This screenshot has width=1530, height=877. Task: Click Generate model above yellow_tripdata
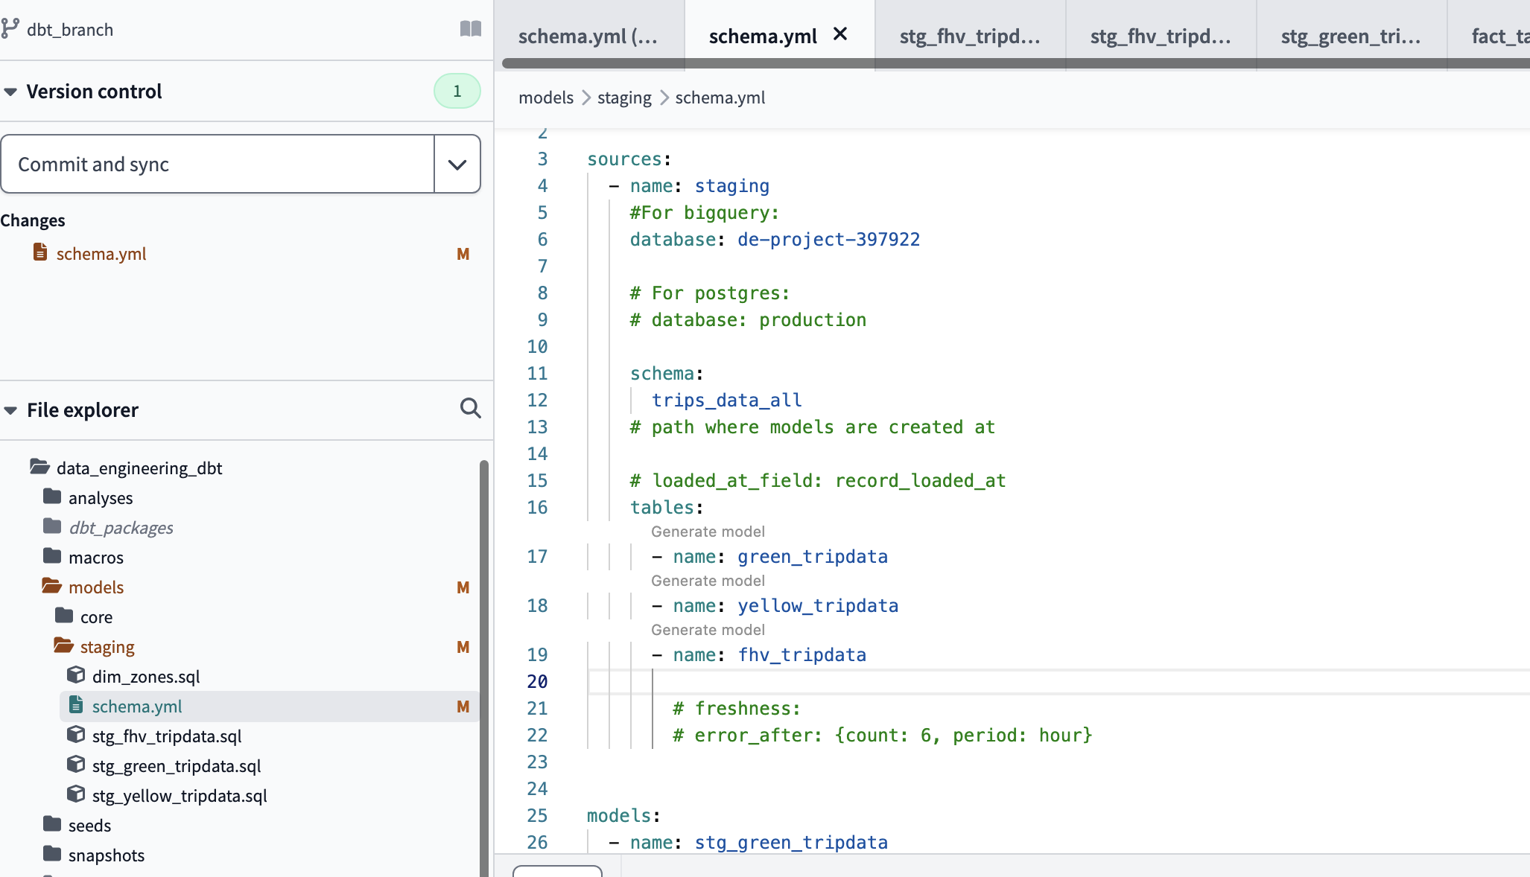click(x=708, y=581)
